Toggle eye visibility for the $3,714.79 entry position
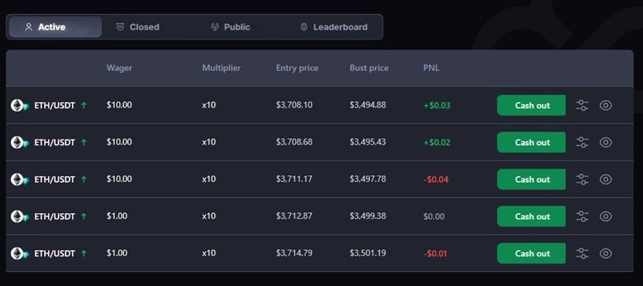 pyautogui.click(x=605, y=253)
